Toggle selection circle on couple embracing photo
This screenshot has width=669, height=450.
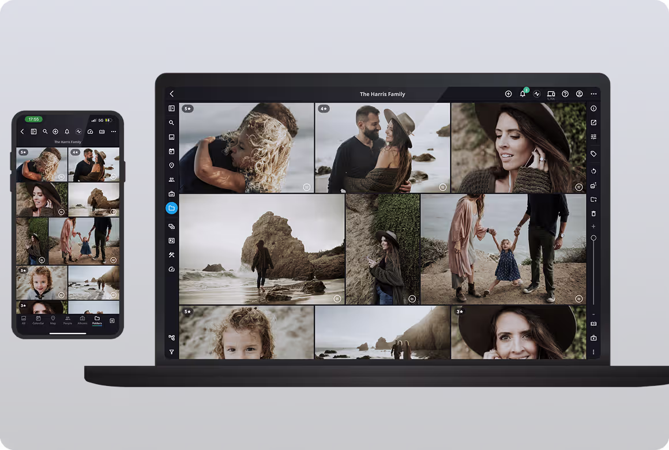[442, 187]
